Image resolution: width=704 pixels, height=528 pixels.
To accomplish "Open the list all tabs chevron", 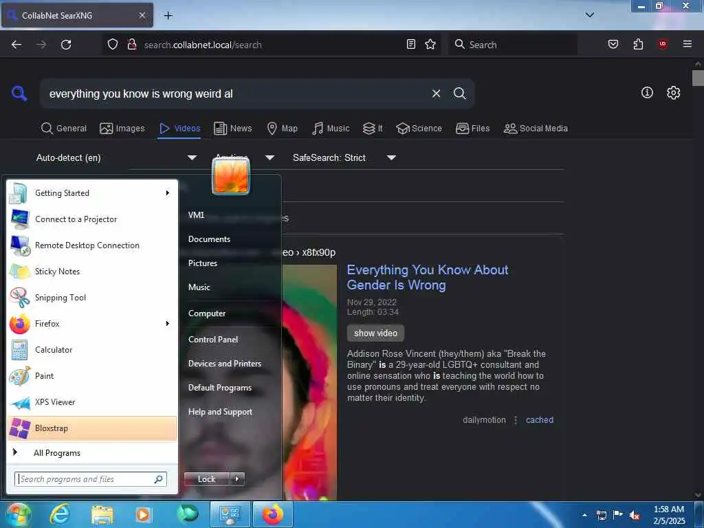I will point(590,15).
